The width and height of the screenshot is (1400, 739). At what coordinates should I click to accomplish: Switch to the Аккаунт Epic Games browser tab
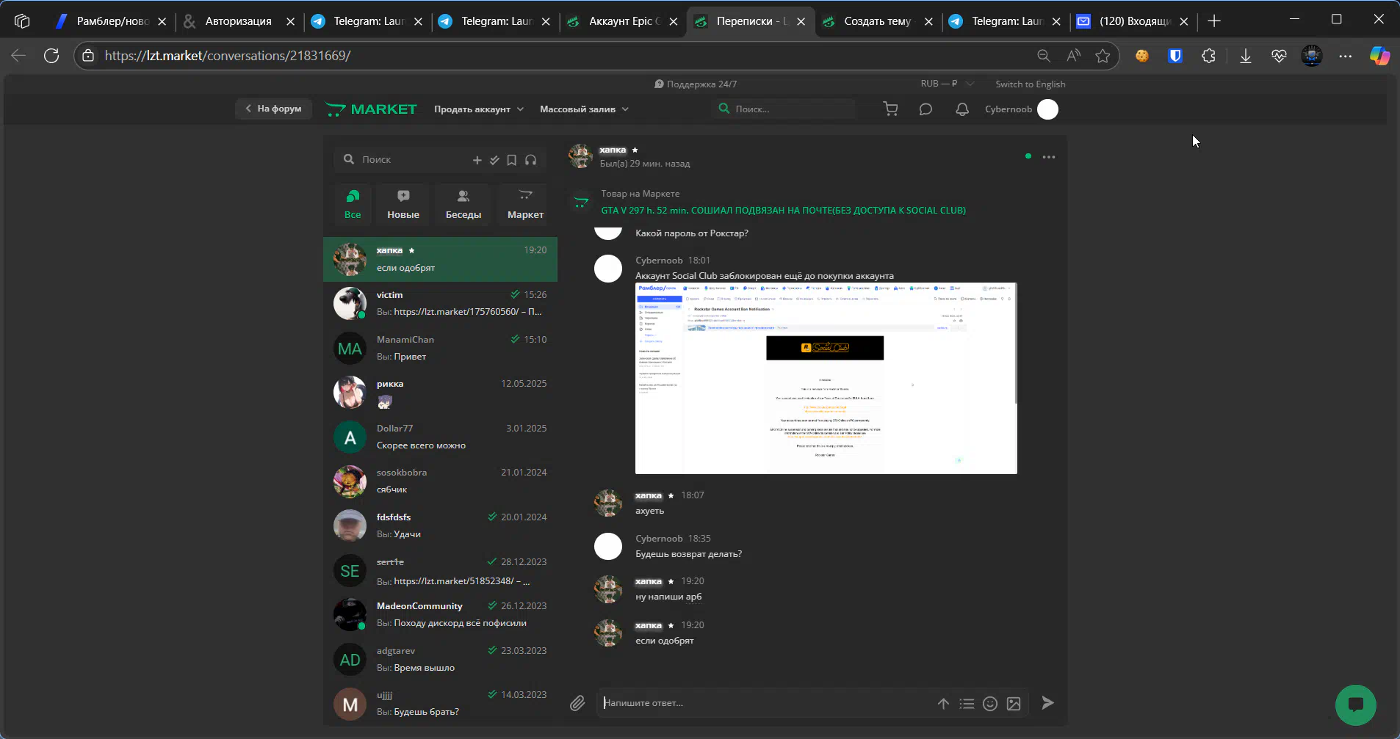pyautogui.click(x=621, y=21)
